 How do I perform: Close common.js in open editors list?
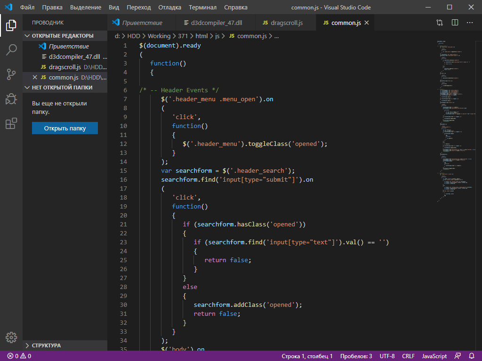35,77
